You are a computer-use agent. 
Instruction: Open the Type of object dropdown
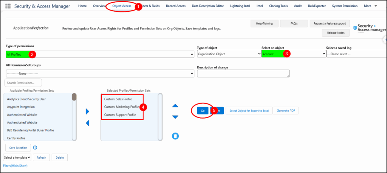coord(228,54)
